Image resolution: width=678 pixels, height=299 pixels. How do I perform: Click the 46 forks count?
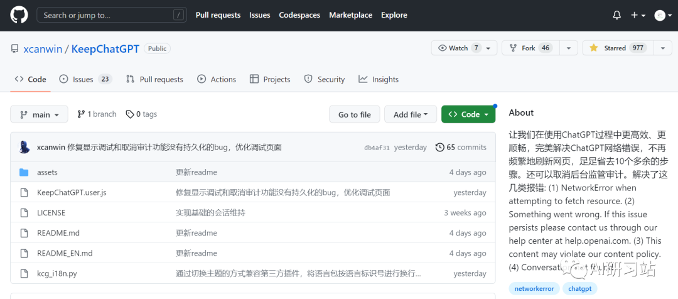tap(546, 48)
